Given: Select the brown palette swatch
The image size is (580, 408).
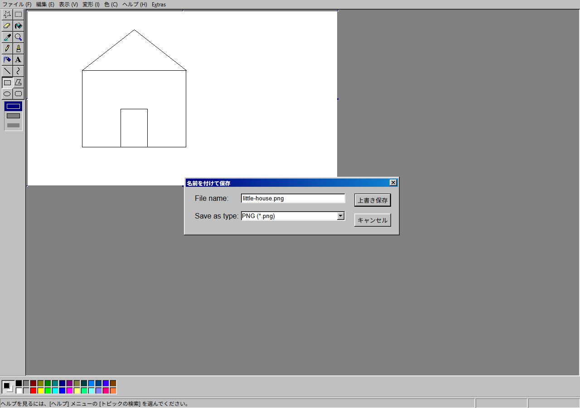Looking at the screenshot, I should [113, 384].
